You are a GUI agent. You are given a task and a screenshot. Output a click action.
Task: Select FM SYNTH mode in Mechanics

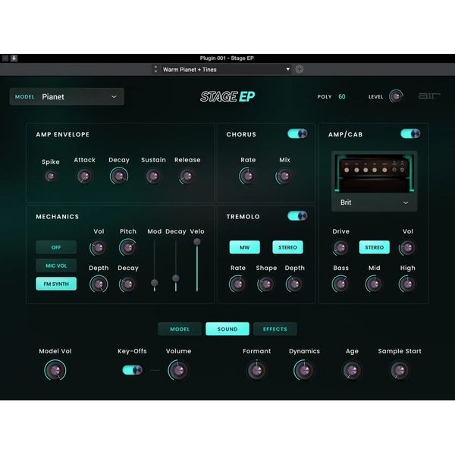point(56,284)
